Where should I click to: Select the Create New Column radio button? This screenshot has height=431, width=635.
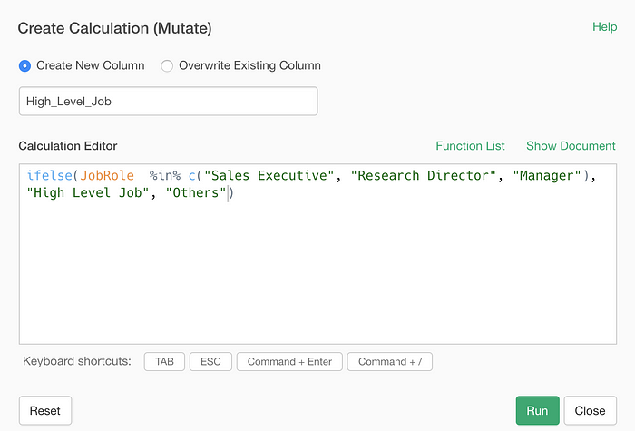(x=24, y=65)
